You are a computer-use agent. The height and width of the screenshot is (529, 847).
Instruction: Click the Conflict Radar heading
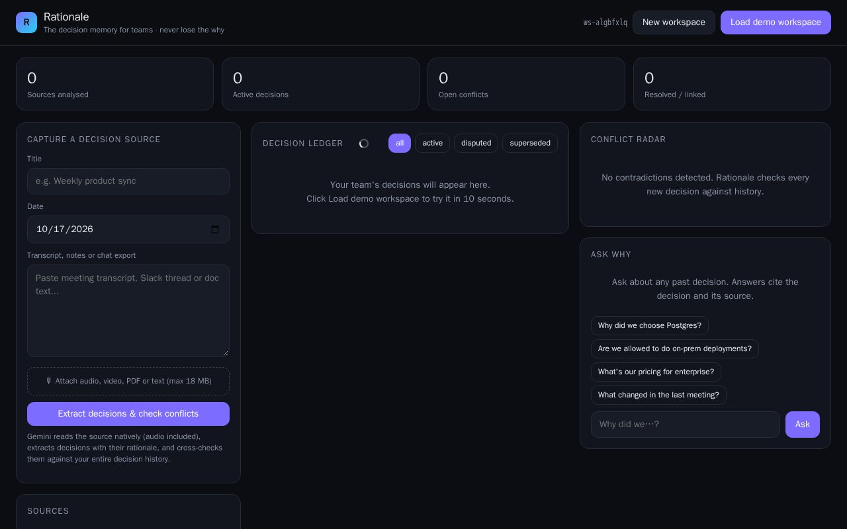pos(629,140)
